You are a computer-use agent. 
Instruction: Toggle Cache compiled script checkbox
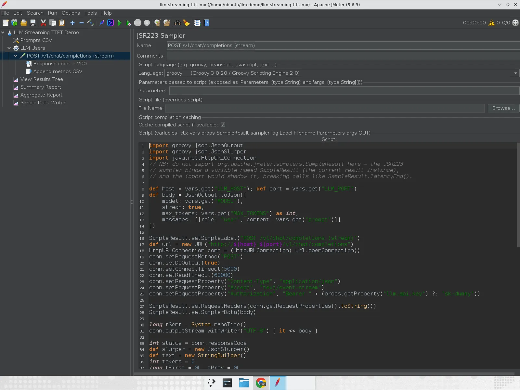pos(223,124)
